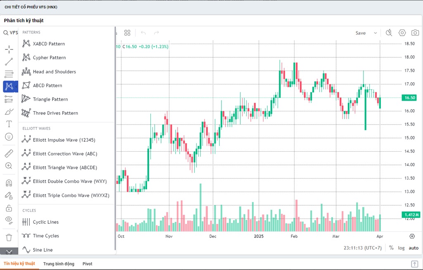Switch to Trung bình động tab

pyautogui.click(x=59, y=264)
